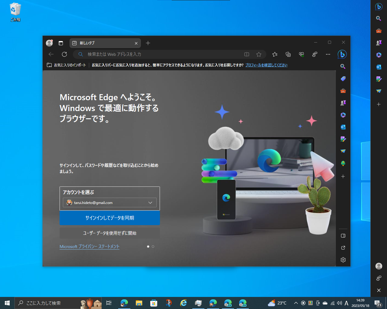Viewport: 387px width, 309px height.
Task: Open Internet Explorer from the taskbar
Action: [x=183, y=303]
